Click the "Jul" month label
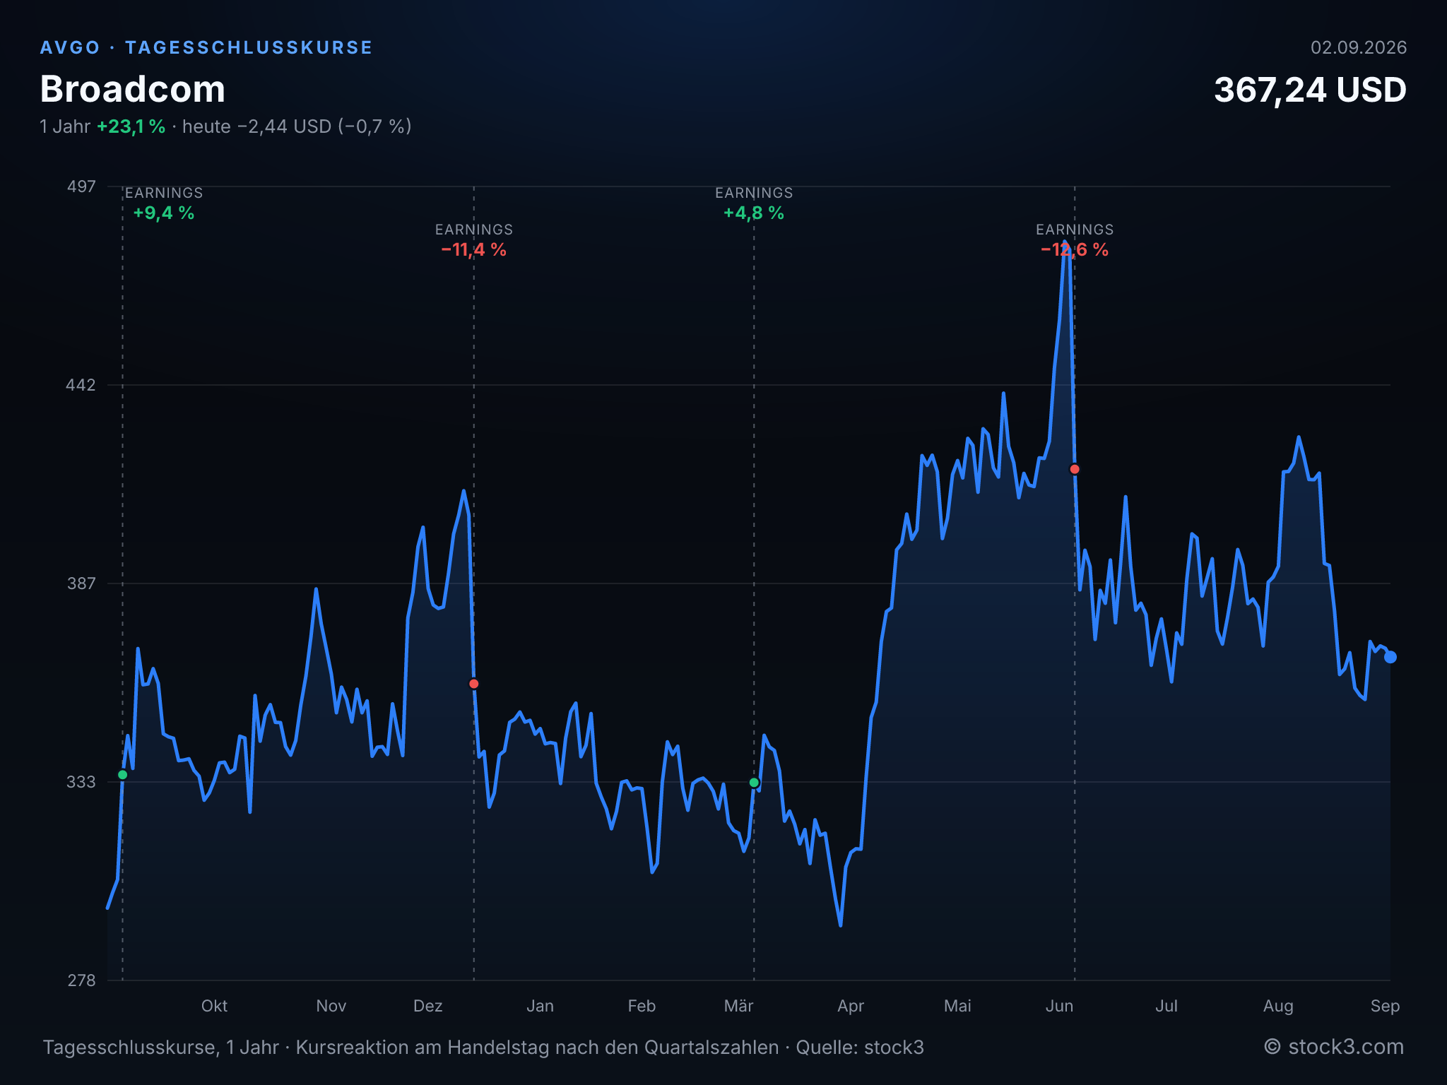Image resolution: width=1447 pixels, height=1085 pixels. pyautogui.click(x=1167, y=1006)
